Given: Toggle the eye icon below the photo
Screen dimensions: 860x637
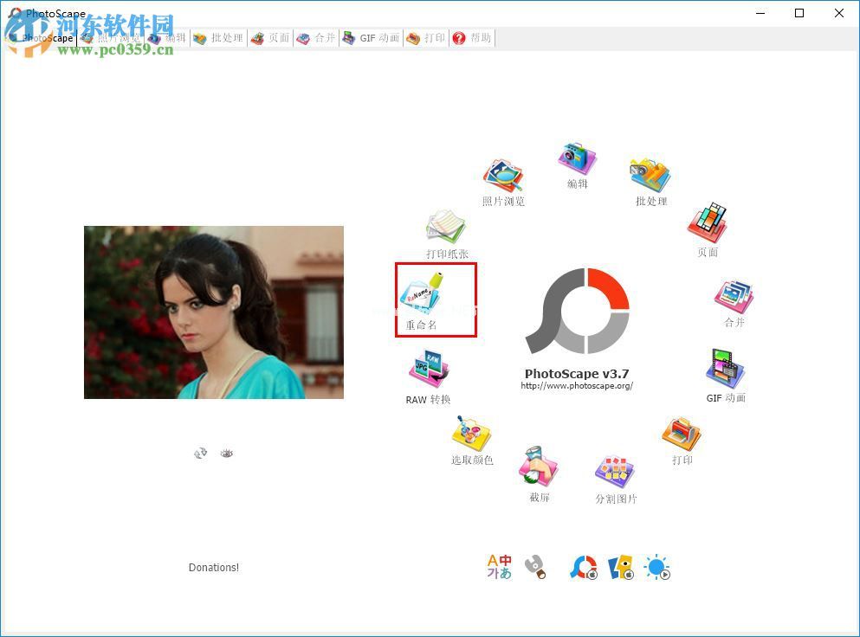Looking at the screenshot, I should click(227, 454).
